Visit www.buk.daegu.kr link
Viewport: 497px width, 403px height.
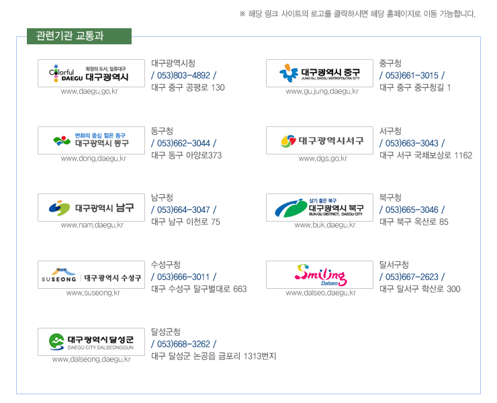coord(325,225)
